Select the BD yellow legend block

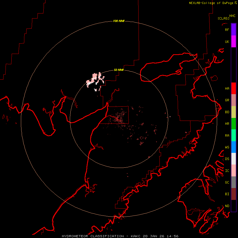(234, 112)
